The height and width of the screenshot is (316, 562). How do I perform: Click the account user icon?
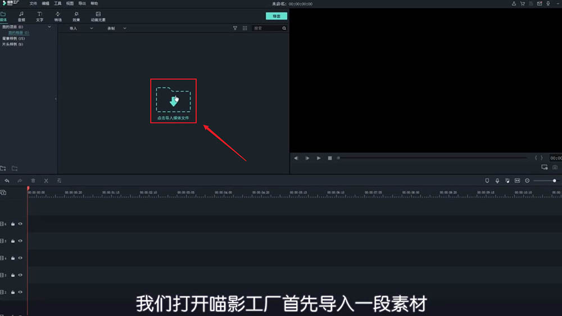tap(514, 3)
